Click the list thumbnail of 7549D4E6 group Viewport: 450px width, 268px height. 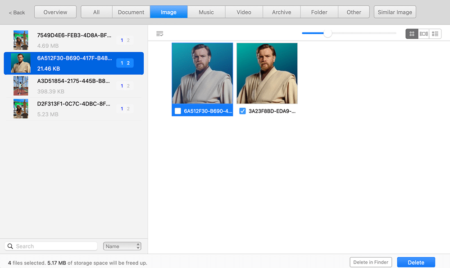(21, 40)
